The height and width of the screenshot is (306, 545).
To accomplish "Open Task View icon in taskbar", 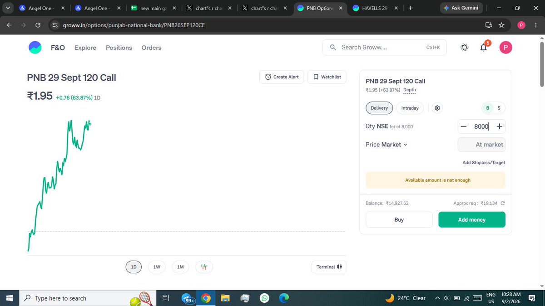I will coord(166,298).
